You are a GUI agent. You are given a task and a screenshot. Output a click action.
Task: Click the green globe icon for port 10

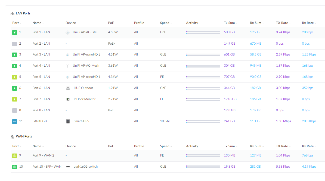(14, 167)
